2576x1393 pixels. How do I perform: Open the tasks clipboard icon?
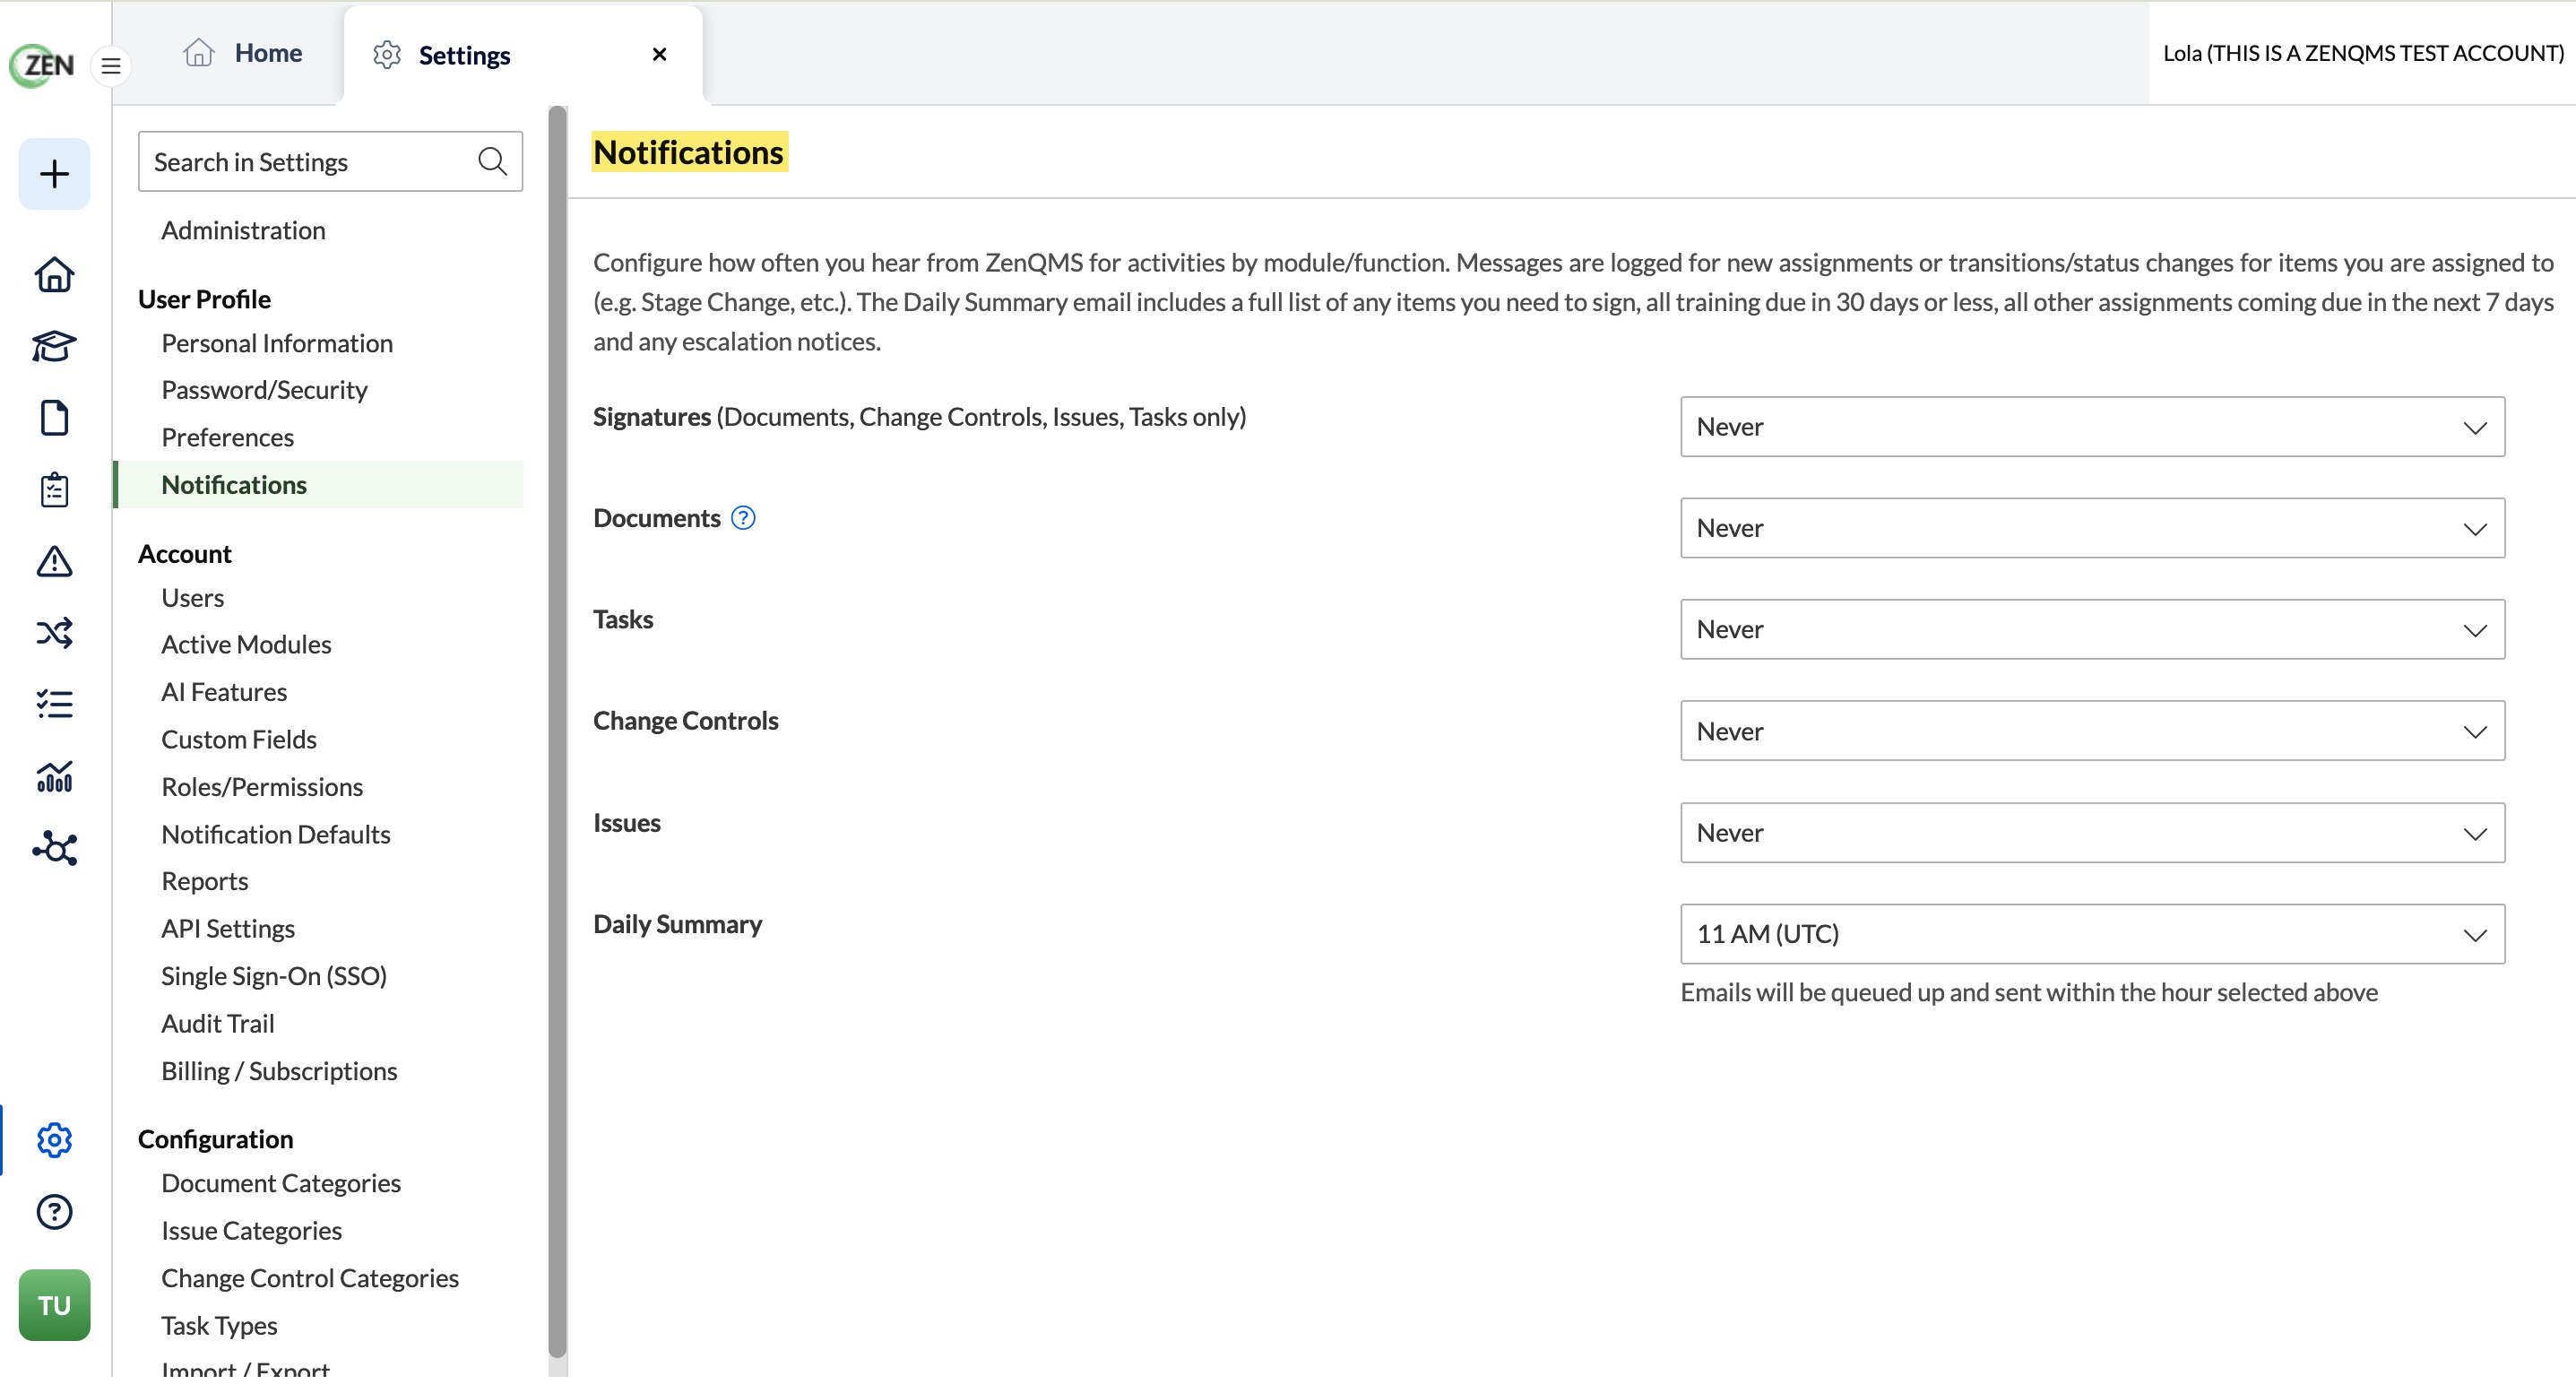[54, 491]
